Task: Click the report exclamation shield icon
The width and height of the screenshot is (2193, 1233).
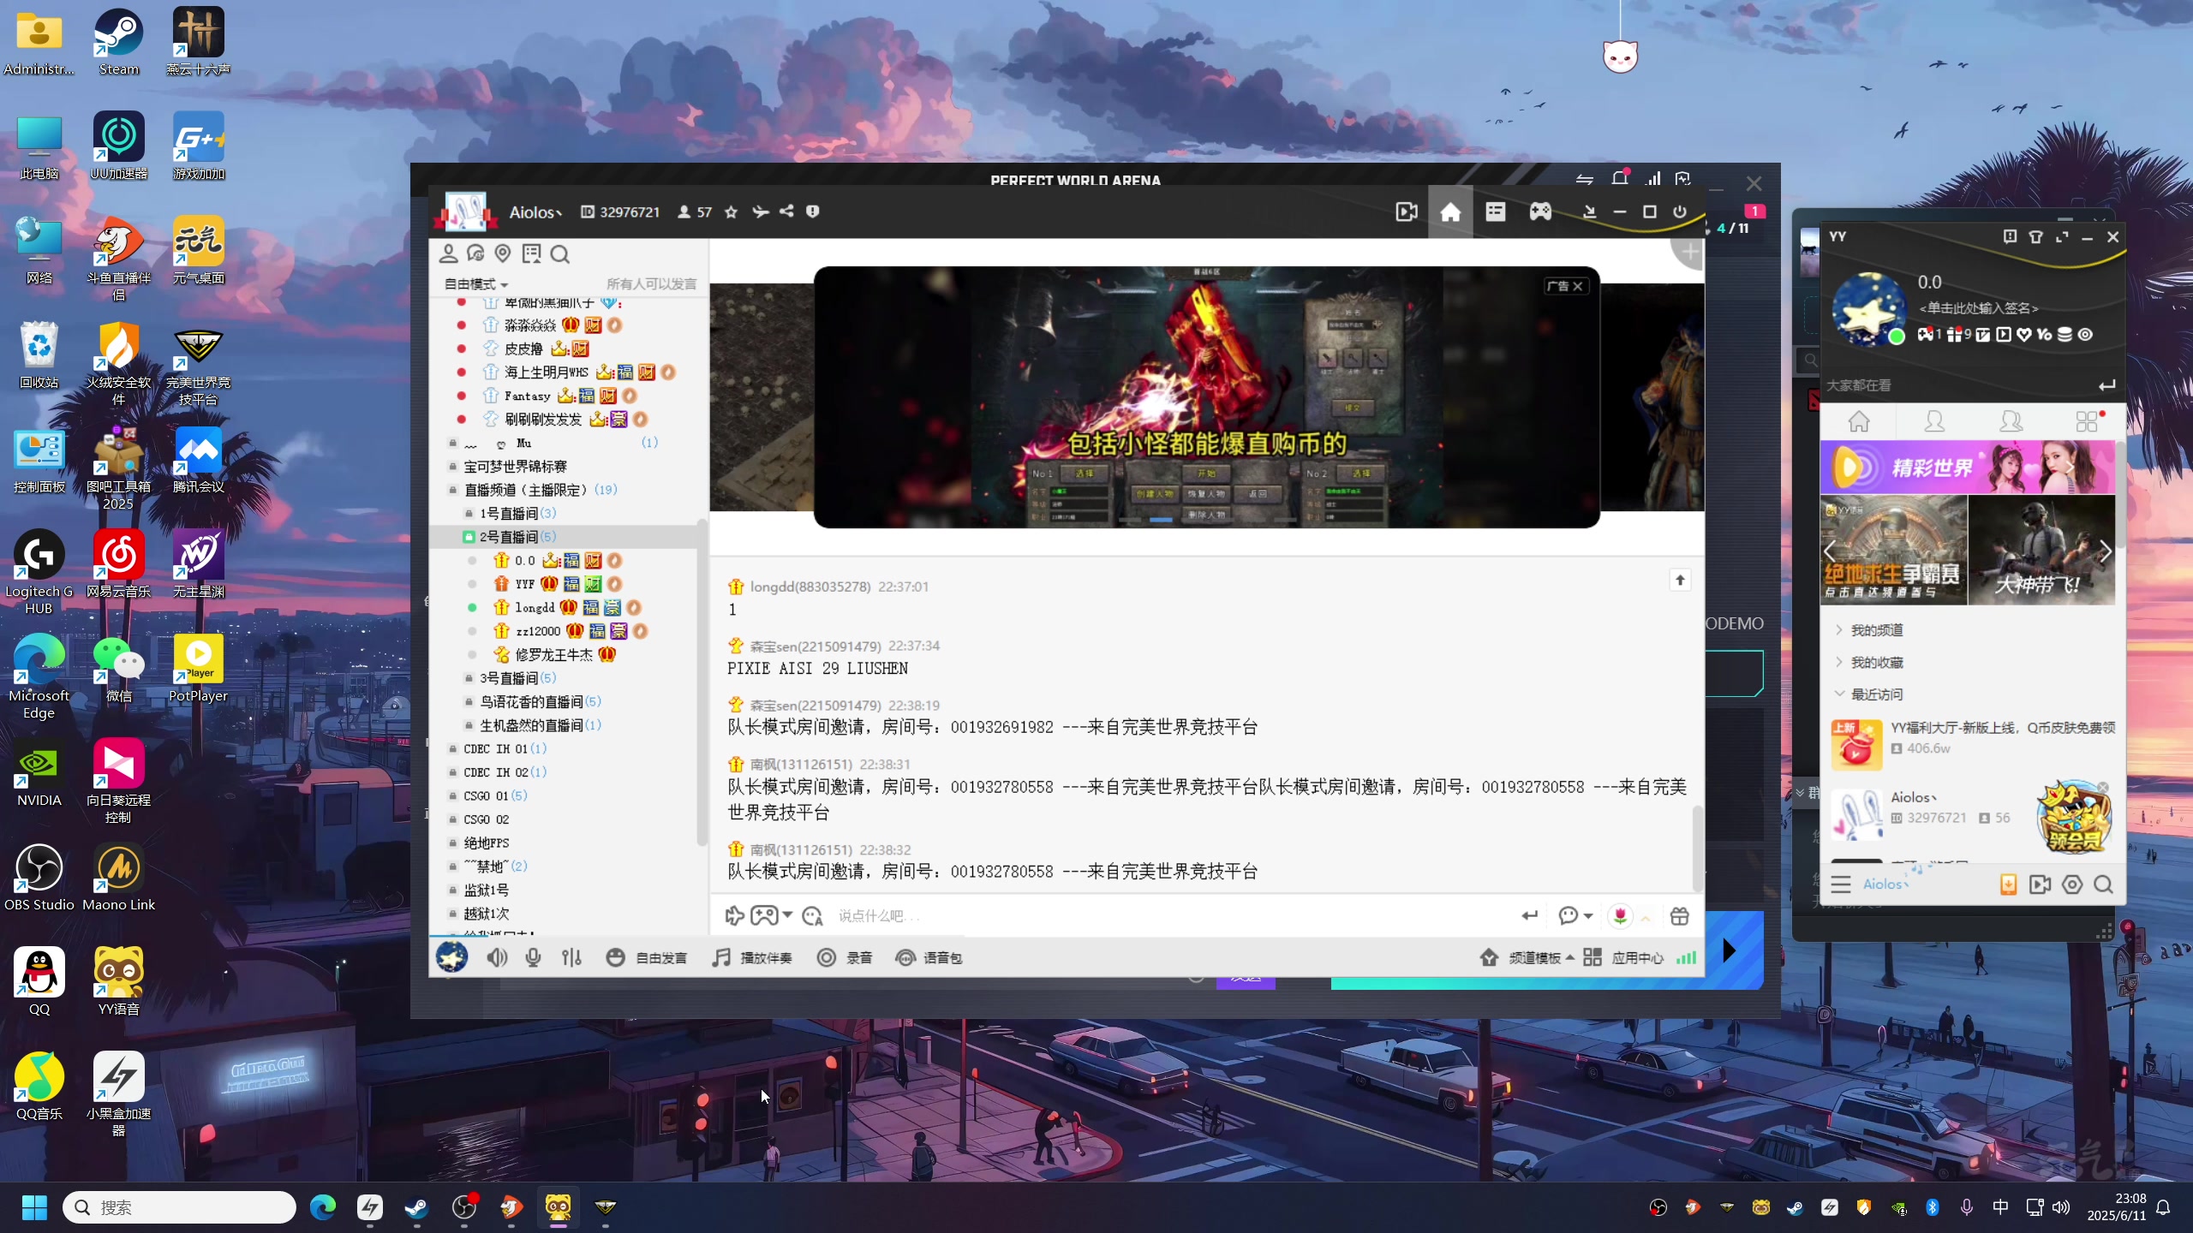Action: pyautogui.click(x=813, y=211)
